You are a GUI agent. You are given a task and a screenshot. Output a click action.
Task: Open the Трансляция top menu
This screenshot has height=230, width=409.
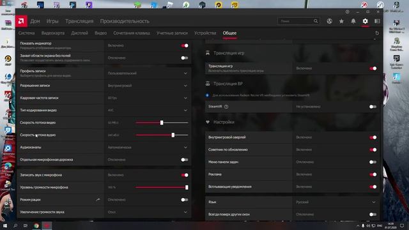(79, 21)
